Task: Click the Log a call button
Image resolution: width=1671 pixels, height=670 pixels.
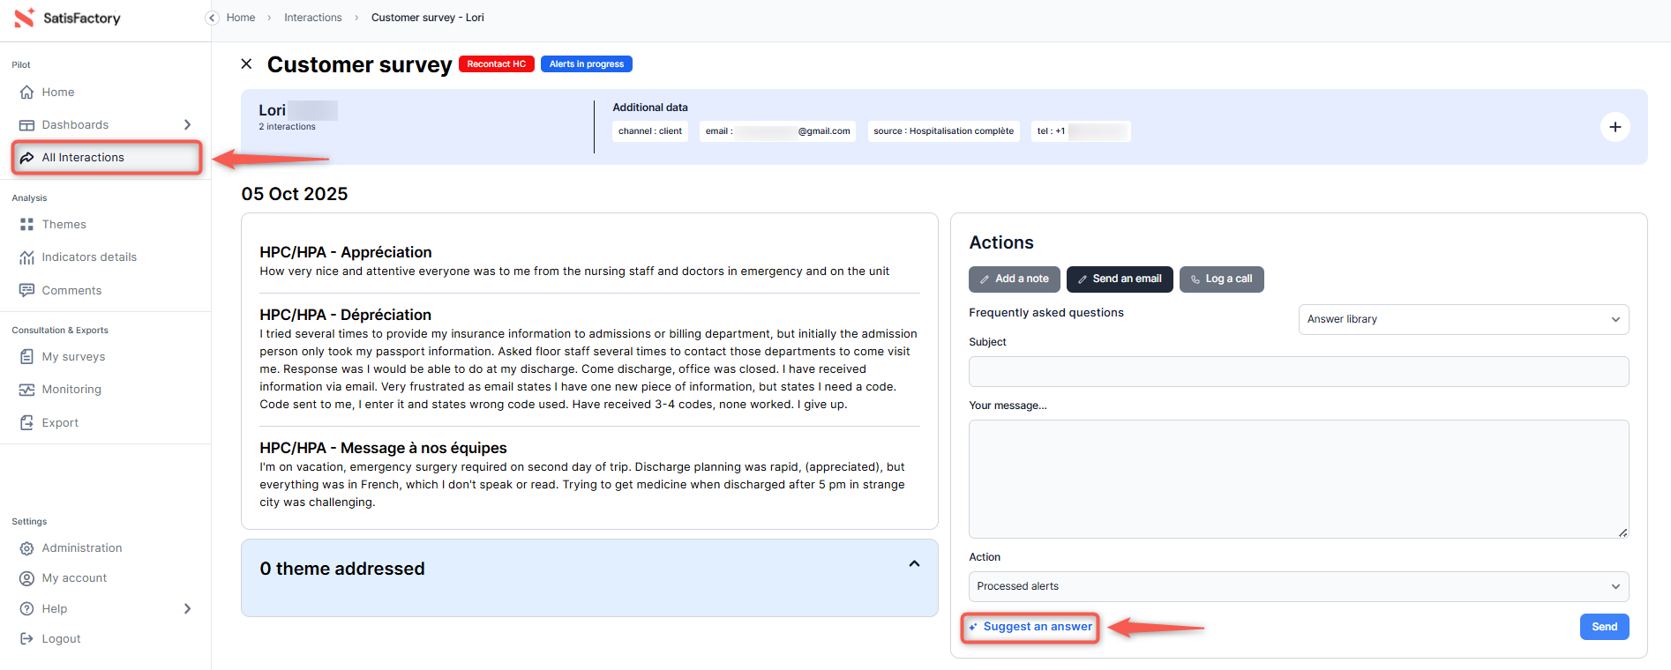Action: click(1221, 279)
